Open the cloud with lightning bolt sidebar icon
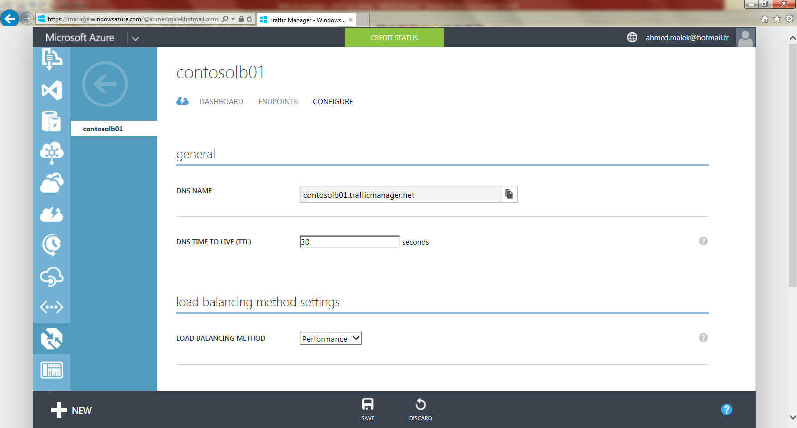This screenshot has height=428, width=797. click(52, 214)
